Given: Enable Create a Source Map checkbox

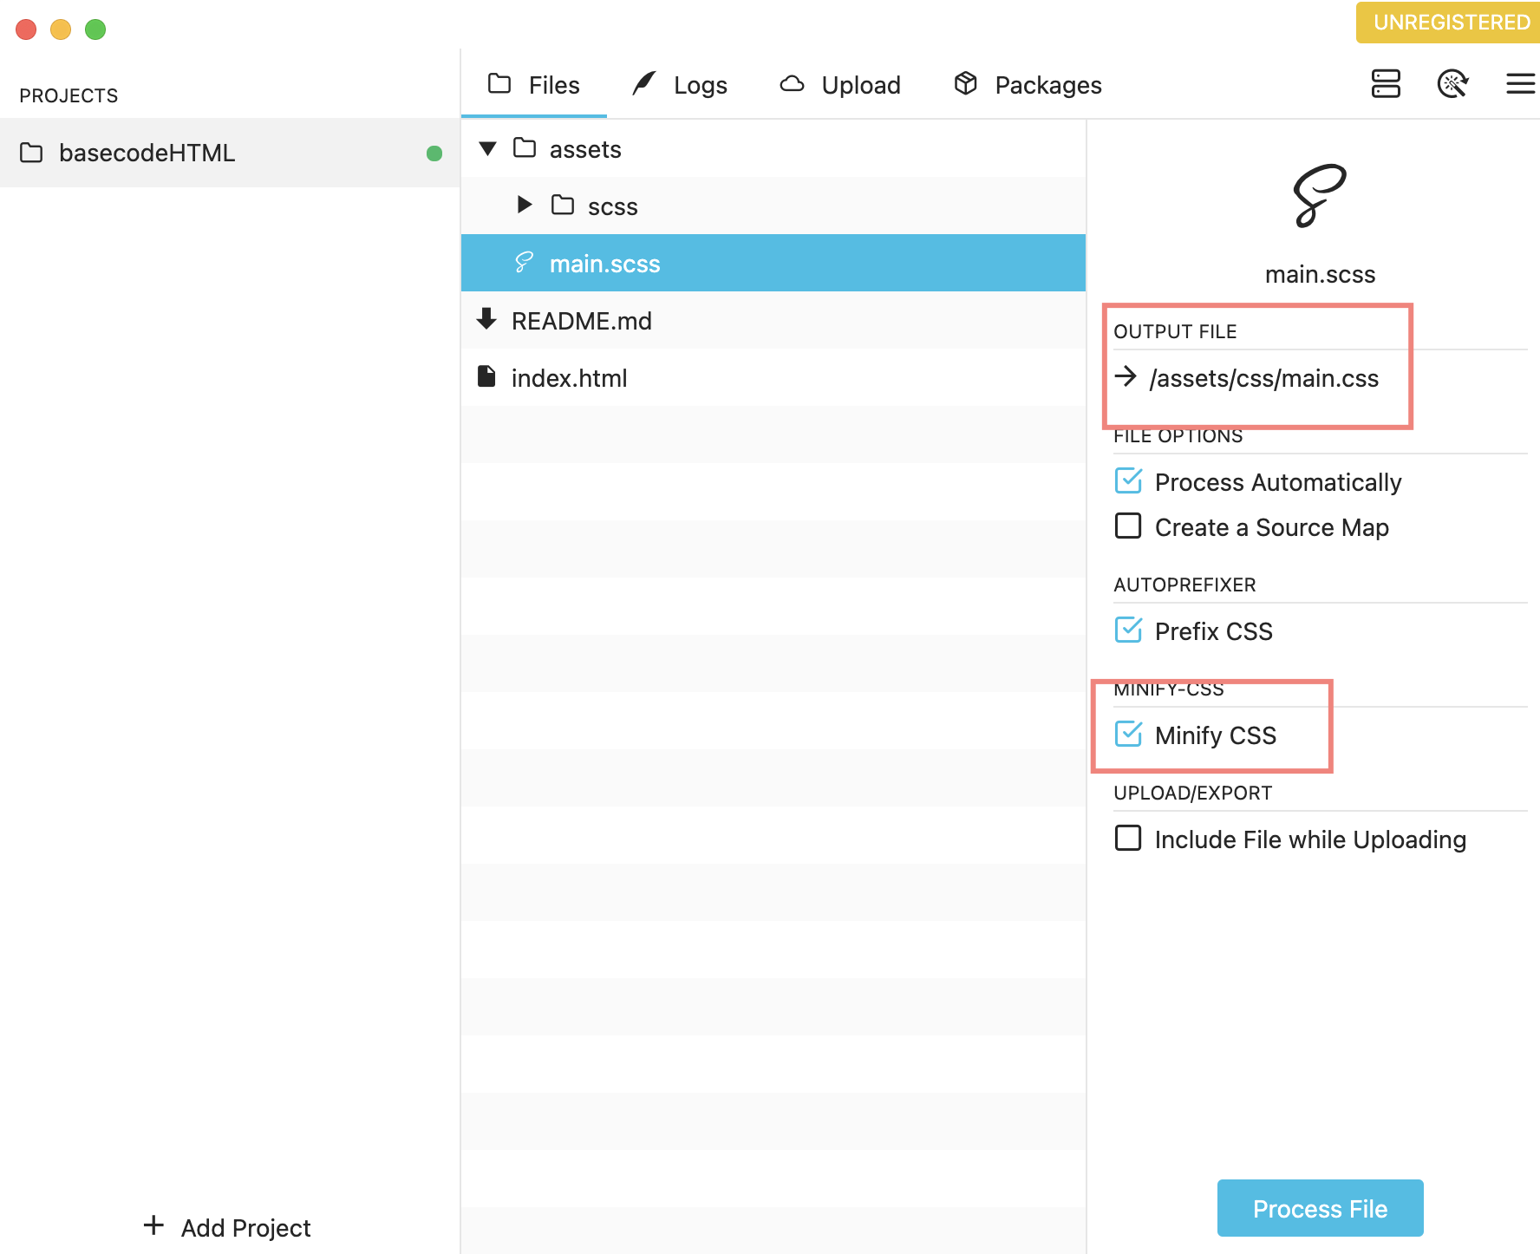Looking at the screenshot, I should click(1128, 526).
